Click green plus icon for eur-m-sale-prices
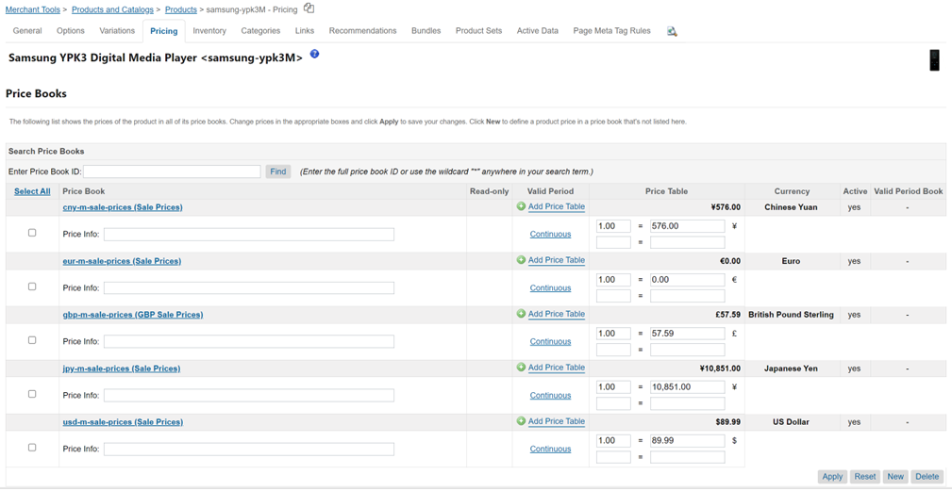 coord(521,260)
